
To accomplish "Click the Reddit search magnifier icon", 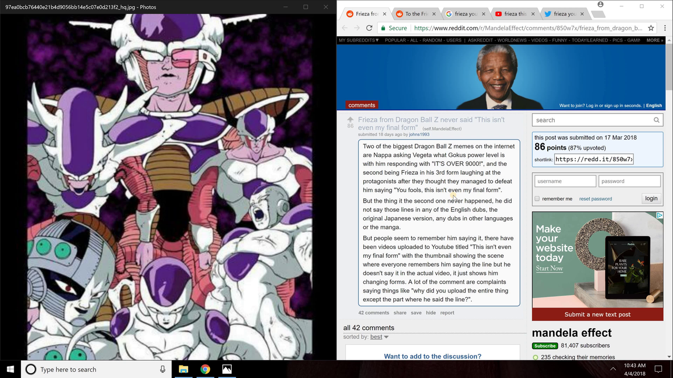I will click(x=656, y=120).
